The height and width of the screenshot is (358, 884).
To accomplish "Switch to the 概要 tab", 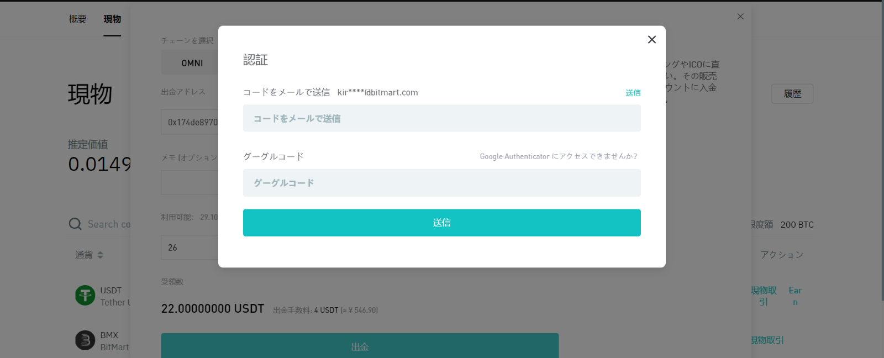I will pyautogui.click(x=77, y=19).
